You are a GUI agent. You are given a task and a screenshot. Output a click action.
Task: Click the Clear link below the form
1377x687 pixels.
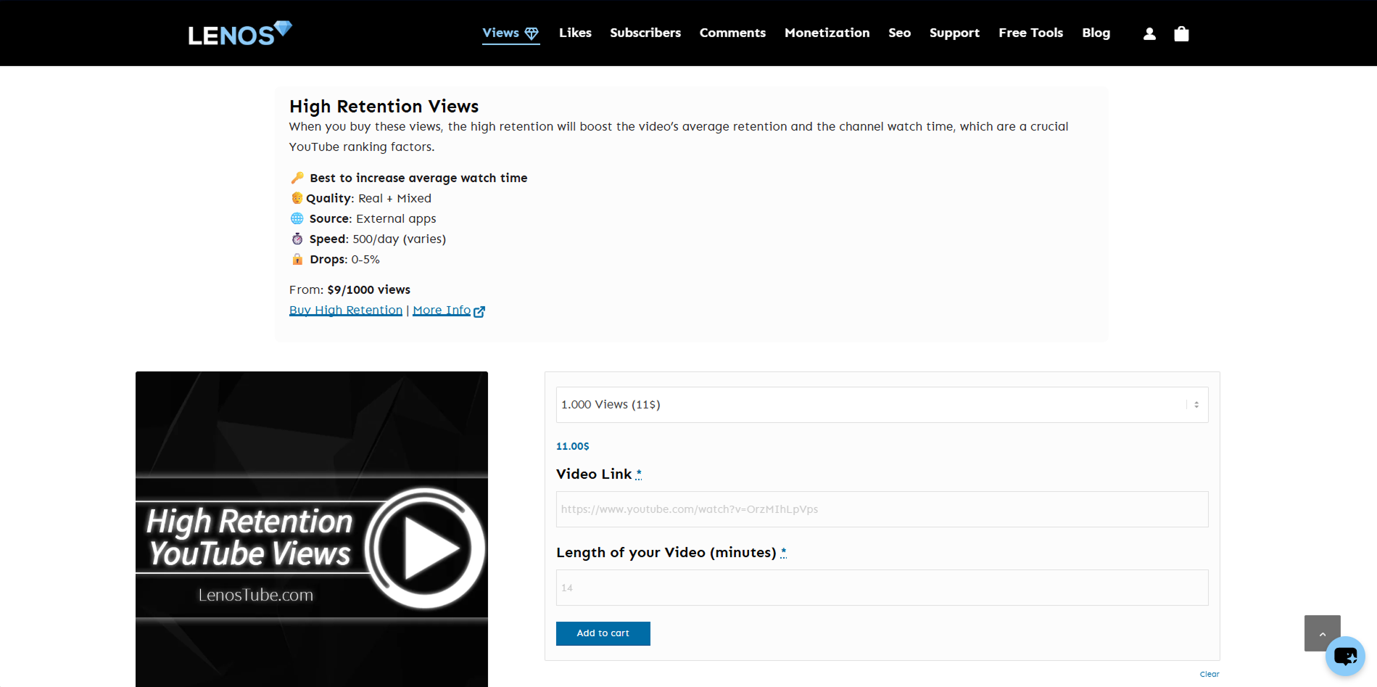pos(1209,674)
